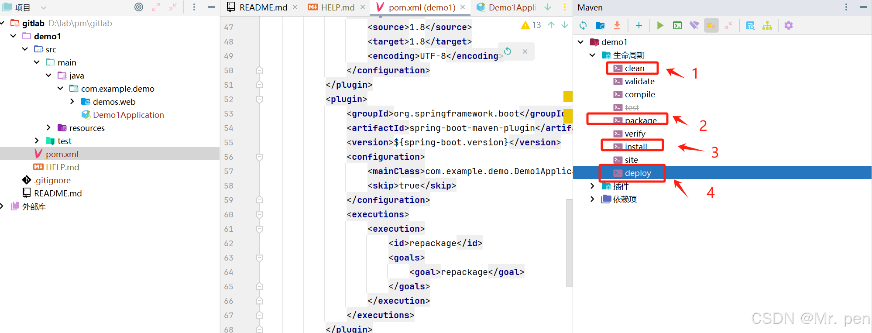Switch to README.md tab

tap(263, 7)
